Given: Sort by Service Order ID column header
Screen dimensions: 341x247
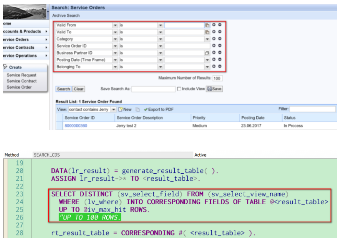Looking at the screenshot, I should click(x=80, y=118).
